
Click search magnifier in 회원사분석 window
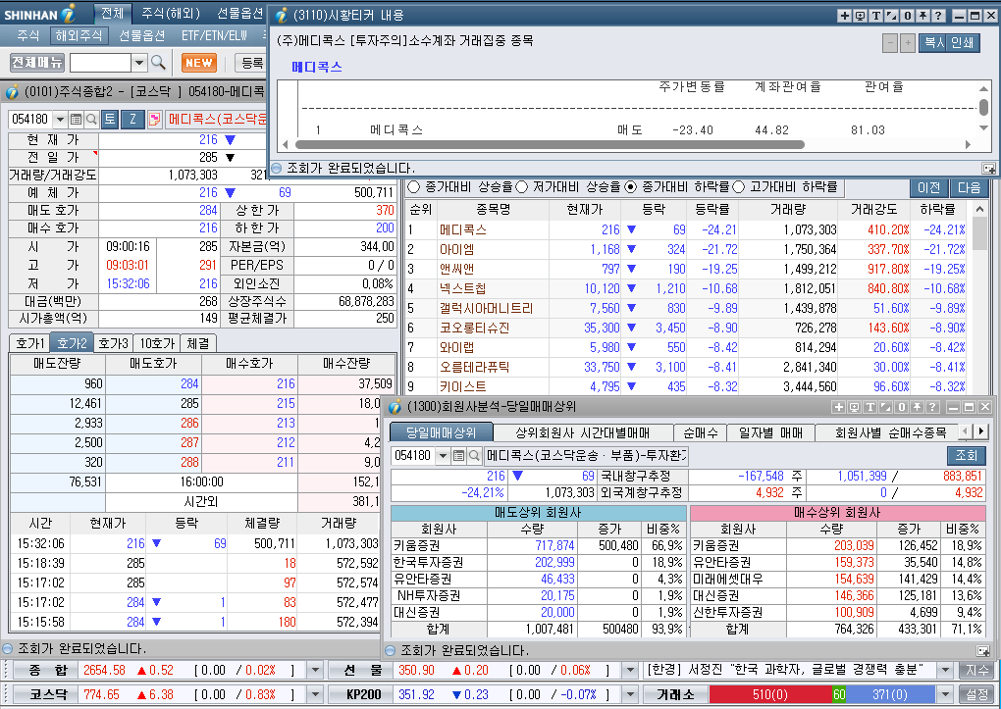[474, 456]
